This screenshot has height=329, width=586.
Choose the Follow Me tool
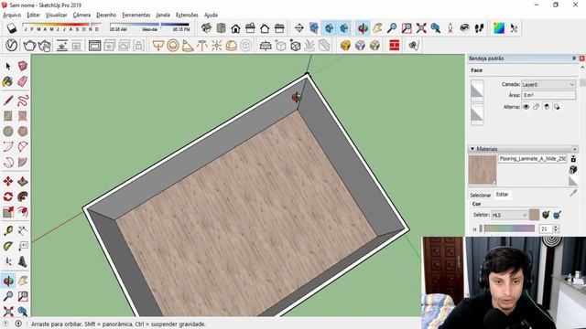23,196
